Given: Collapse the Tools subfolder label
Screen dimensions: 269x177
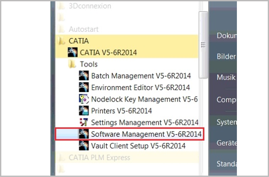Looking at the screenshot, I should click(x=89, y=64).
